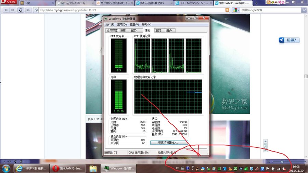Reload the page with the refresh icon
308x173 pixels.
point(21,10)
